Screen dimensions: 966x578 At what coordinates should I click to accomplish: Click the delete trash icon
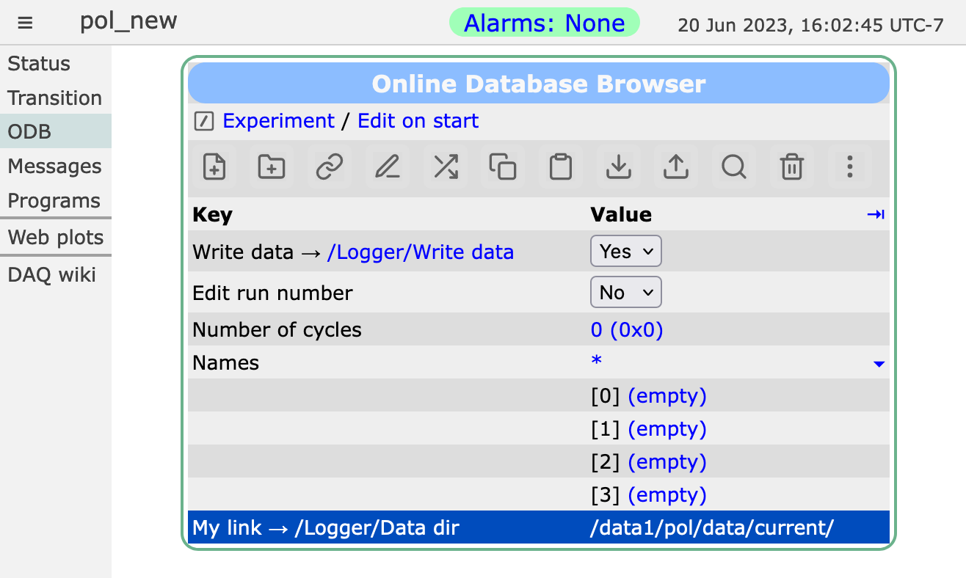[791, 167]
